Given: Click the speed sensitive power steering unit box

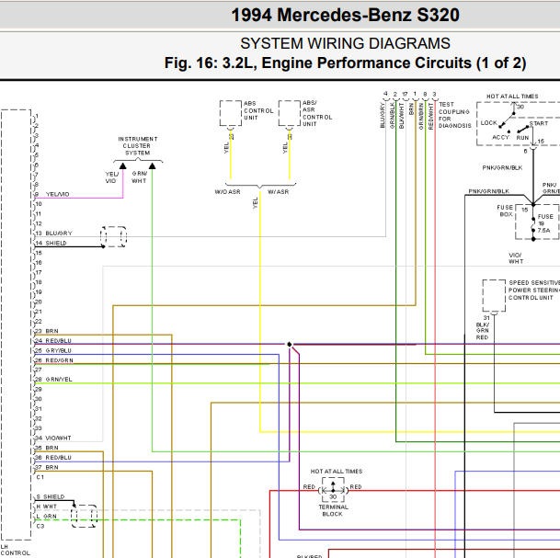Looking at the screenshot, I should (x=494, y=296).
